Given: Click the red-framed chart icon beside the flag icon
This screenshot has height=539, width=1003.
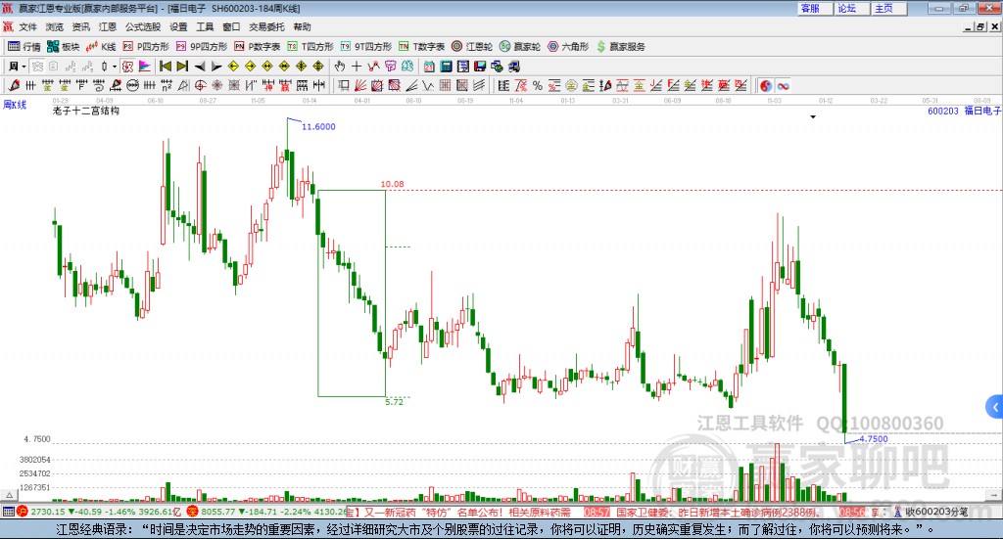Looking at the screenshot, I should [128, 67].
